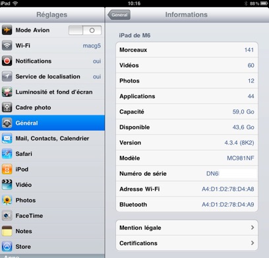This screenshot has height=258, width=269.
Task: Select the highlighted Général row label
Action: click(26, 123)
